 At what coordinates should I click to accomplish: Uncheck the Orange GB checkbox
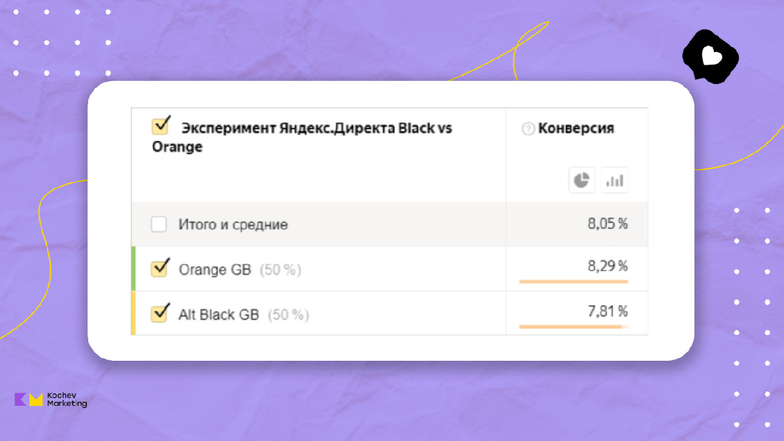159,268
